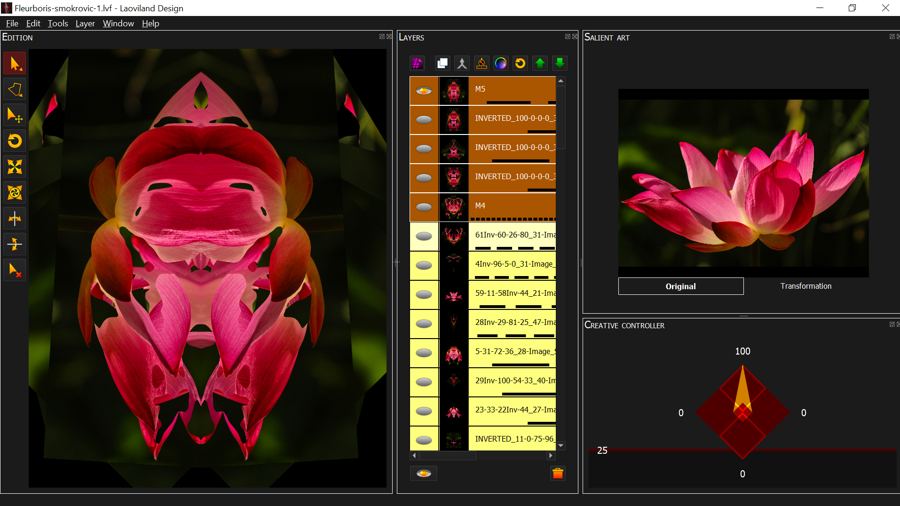Select layer named INVERTED_11-0-75-96
This screenshot has height=506, width=900.
[x=513, y=439]
